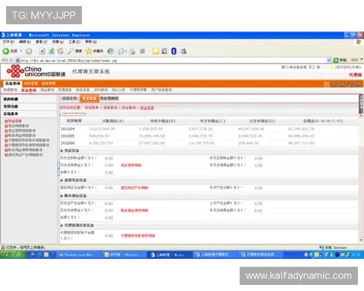Click the Search toolbar icon

[x=74, y=51]
